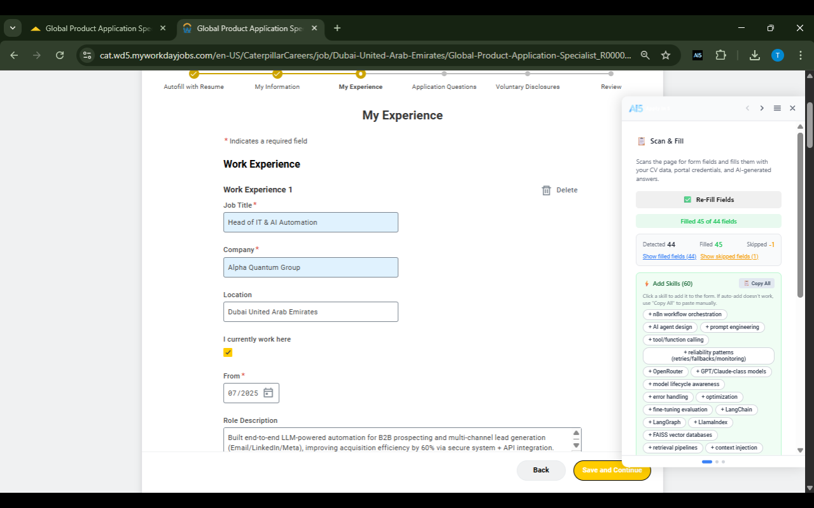
Task: Reload the page with the refresh icon
Action: pyautogui.click(x=59, y=55)
